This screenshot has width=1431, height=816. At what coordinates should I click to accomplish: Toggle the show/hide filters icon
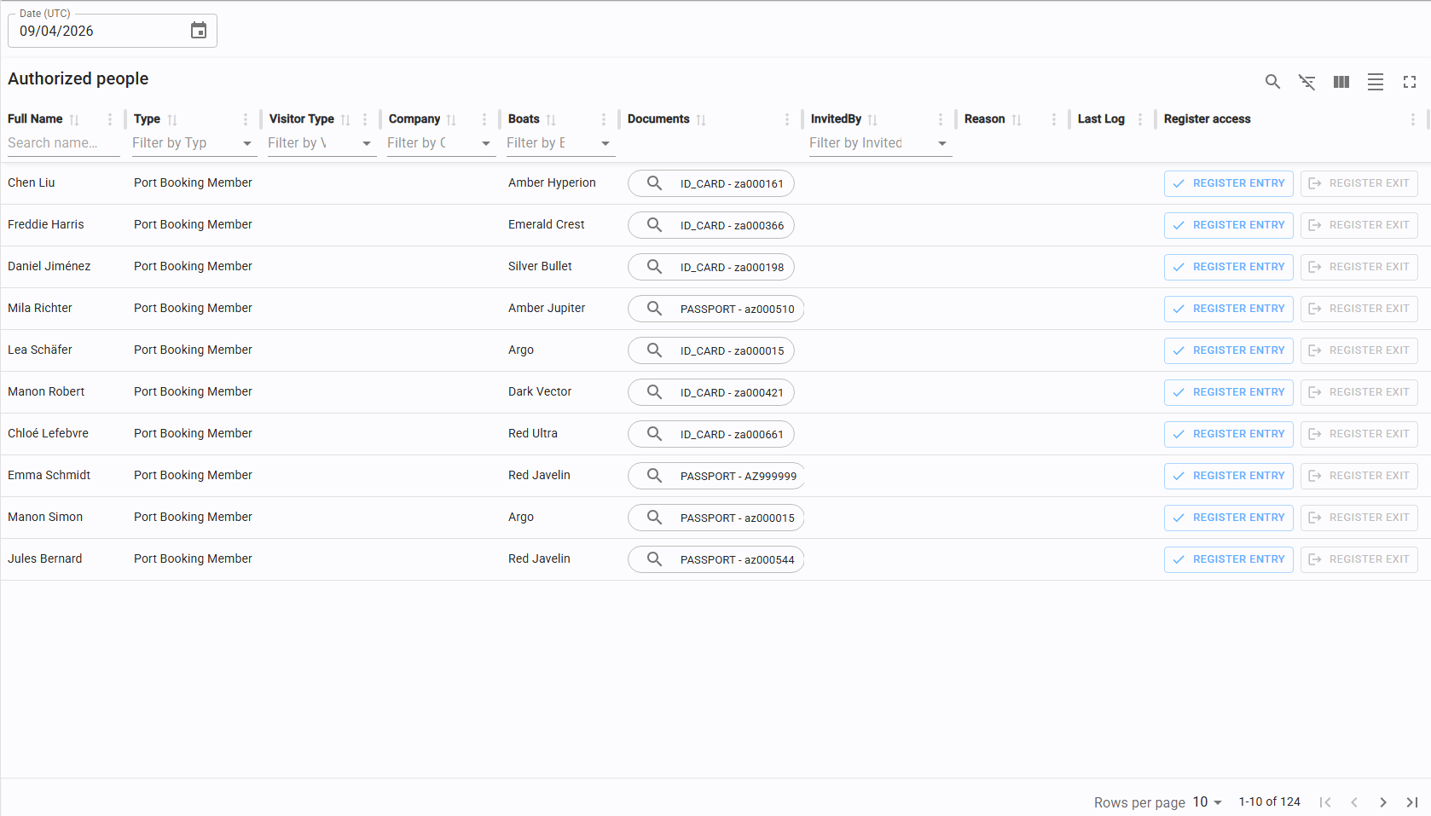(x=1306, y=82)
